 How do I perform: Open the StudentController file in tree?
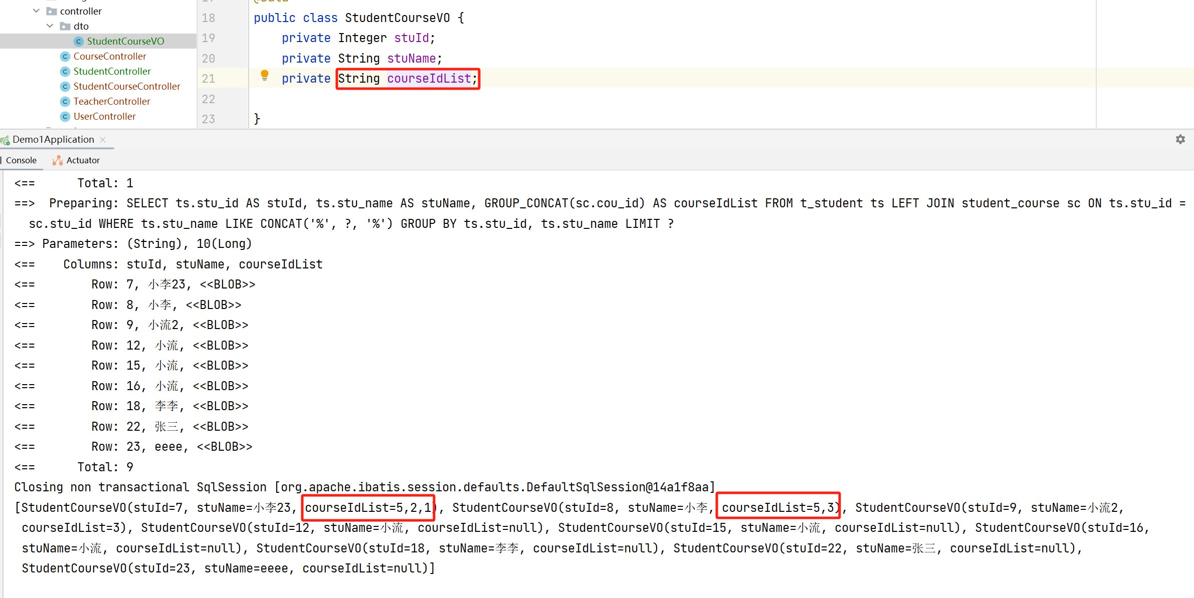point(112,72)
